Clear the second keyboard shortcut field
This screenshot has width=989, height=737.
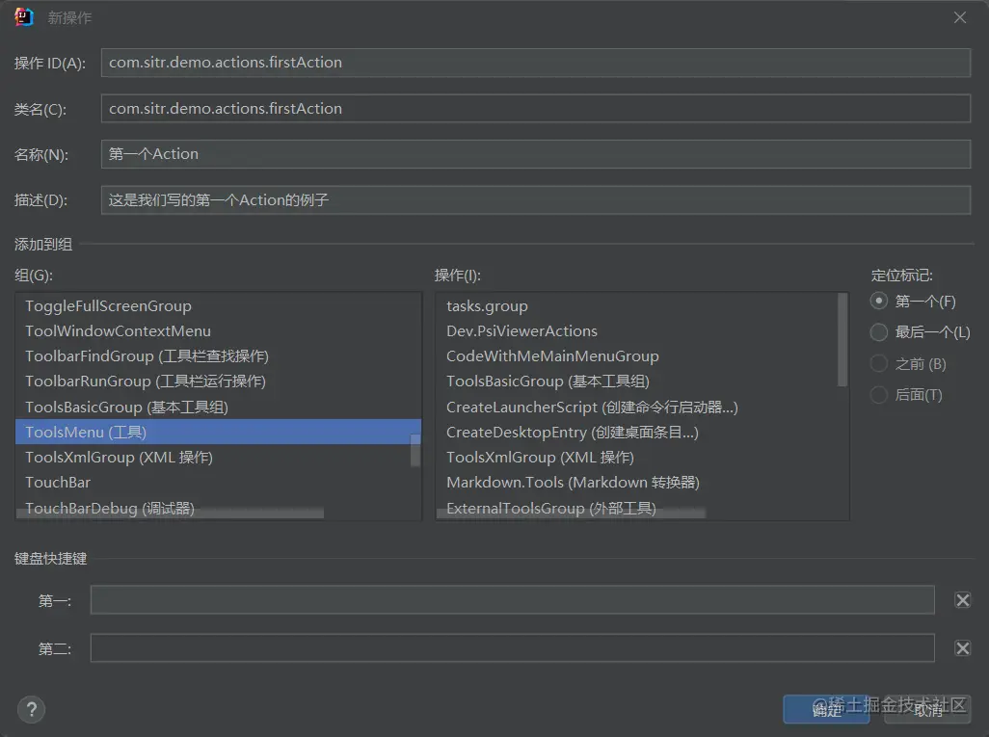pyautogui.click(x=963, y=648)
